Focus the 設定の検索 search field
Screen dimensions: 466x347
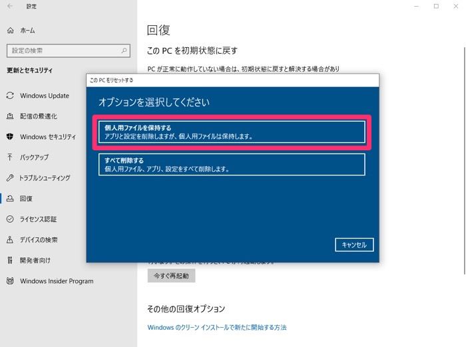coord(69,51)
